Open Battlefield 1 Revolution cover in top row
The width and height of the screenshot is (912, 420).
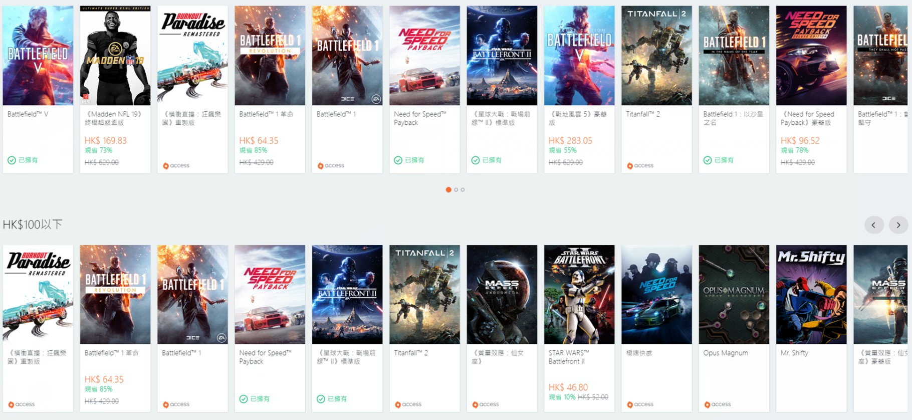point(270,56)
